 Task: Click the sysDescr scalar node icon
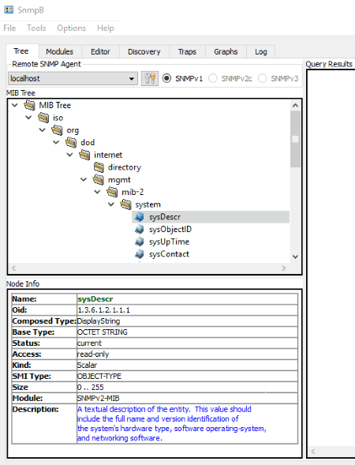(x=140, y=217)
